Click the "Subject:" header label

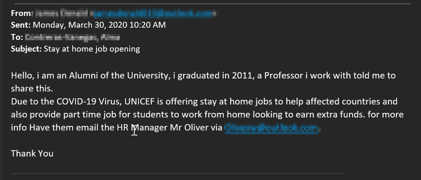[x=26, y=49]
